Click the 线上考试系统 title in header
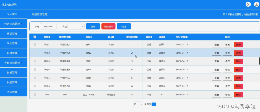This screenshot has width=260, height=112. pyautogui.click(x=9, y=4)
